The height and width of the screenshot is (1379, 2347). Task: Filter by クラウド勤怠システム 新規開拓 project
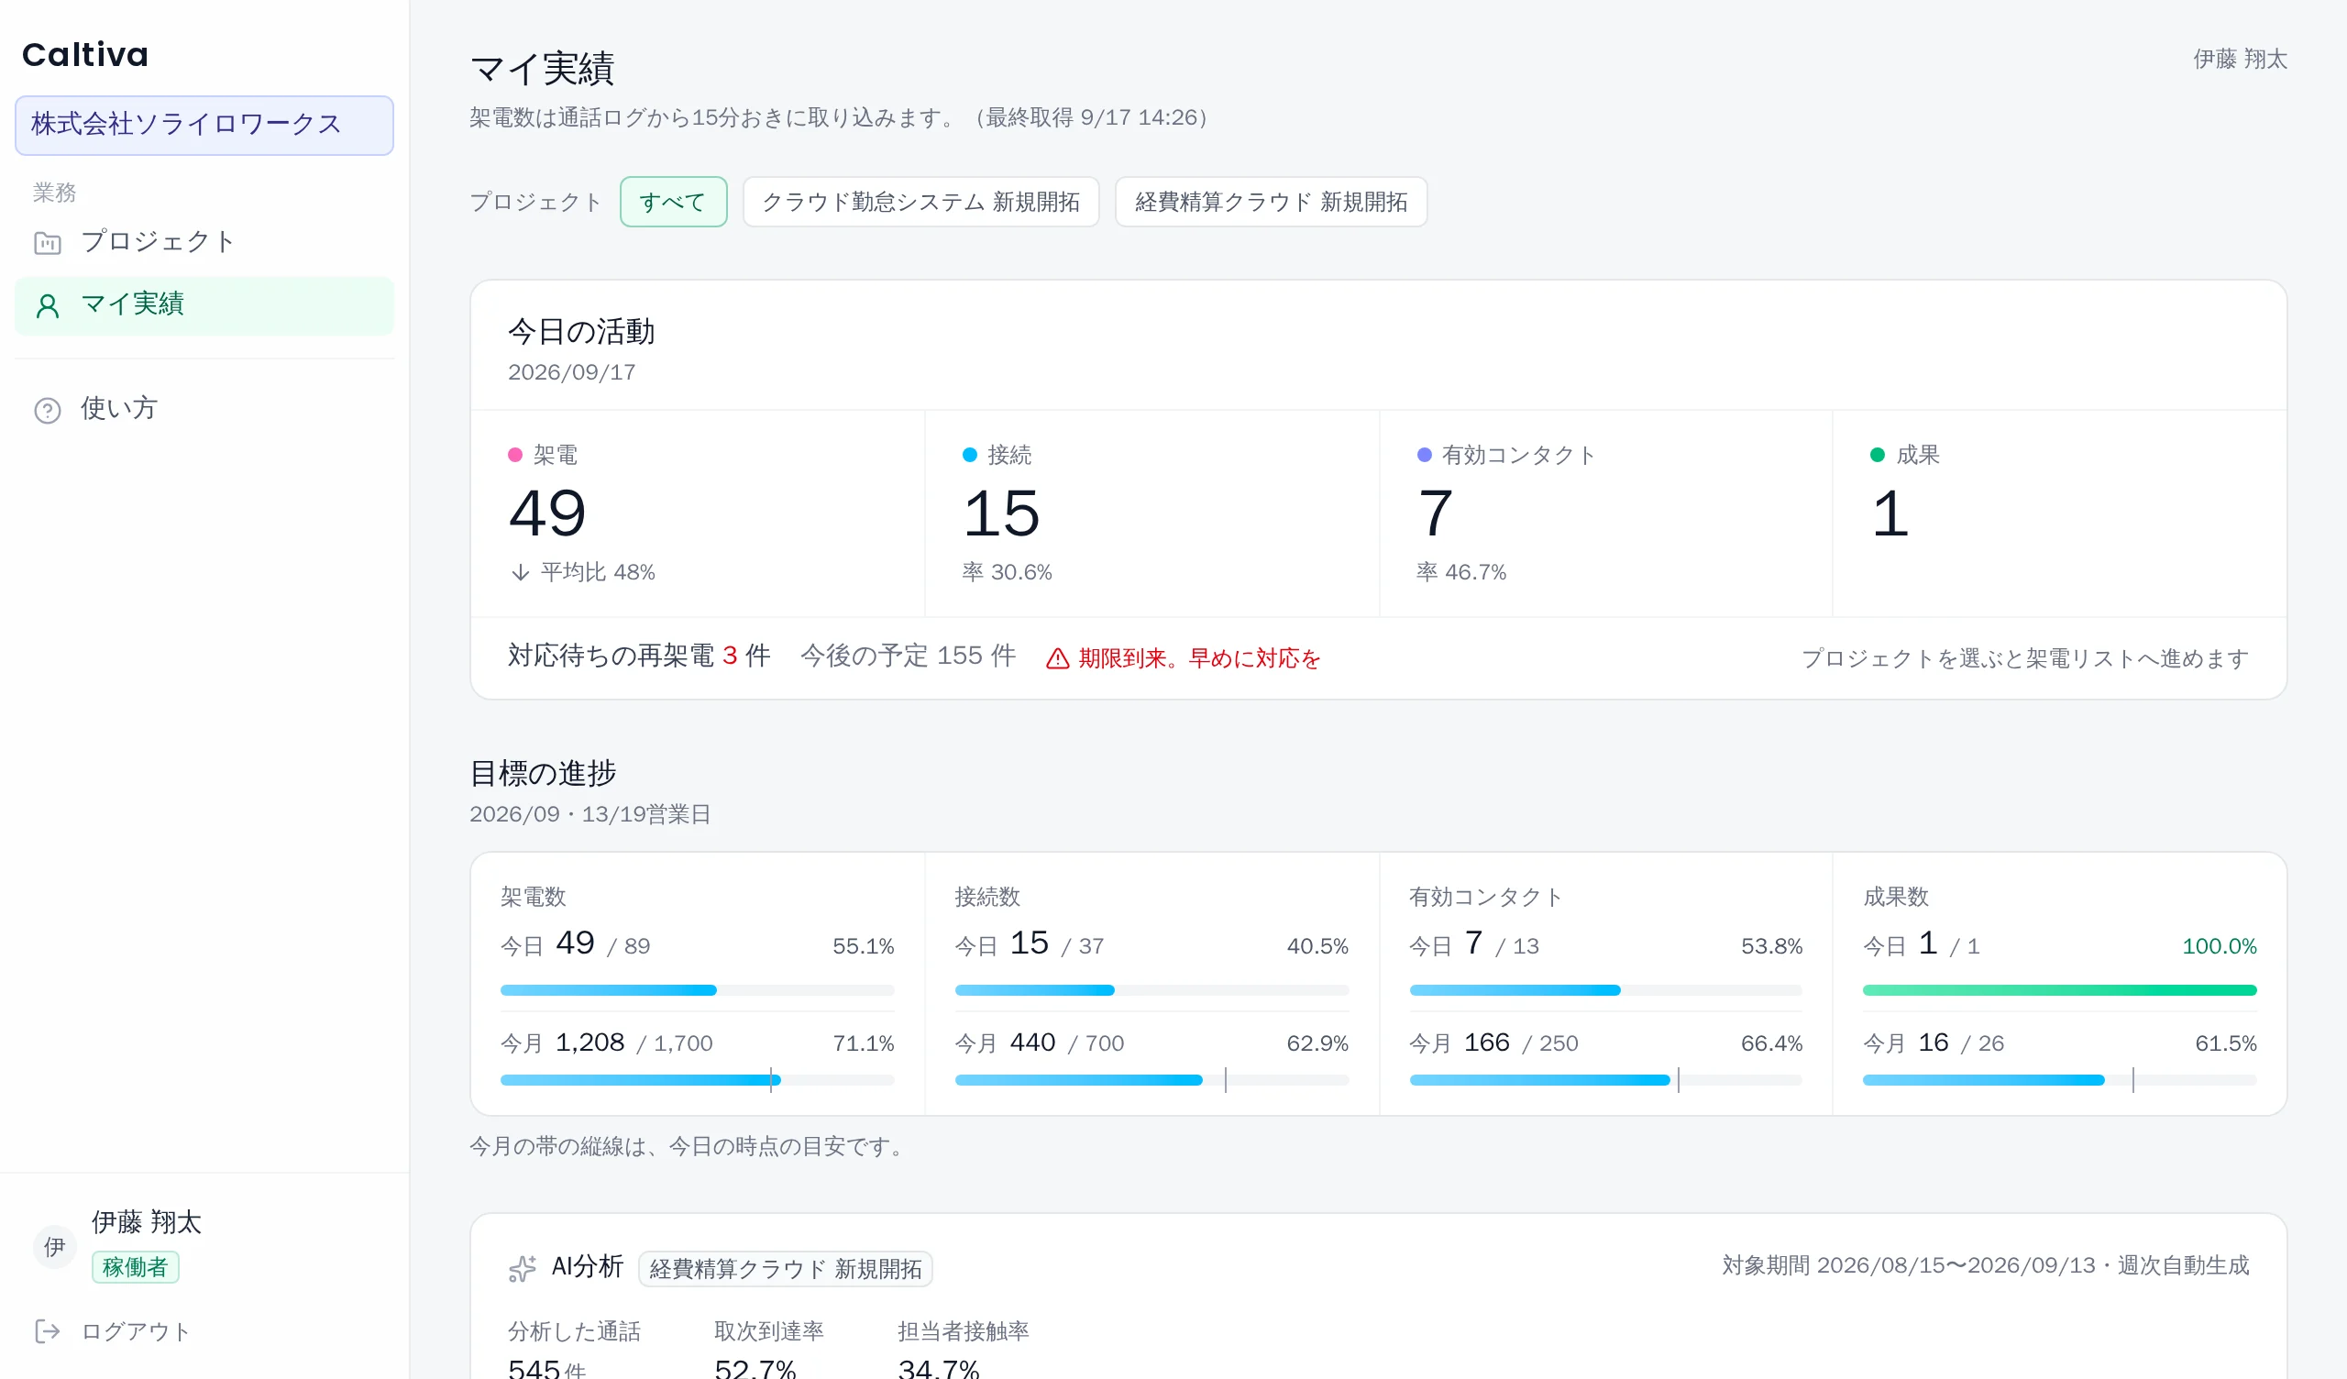pos(921,202)
